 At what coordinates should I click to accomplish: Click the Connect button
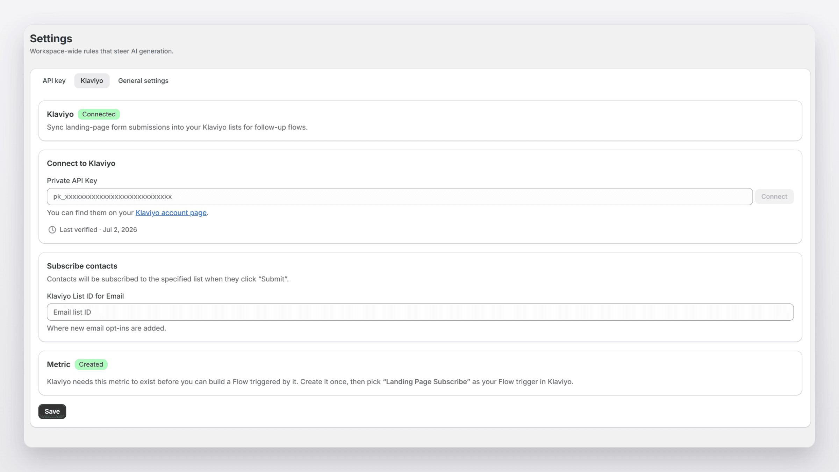tap(774, 196)
